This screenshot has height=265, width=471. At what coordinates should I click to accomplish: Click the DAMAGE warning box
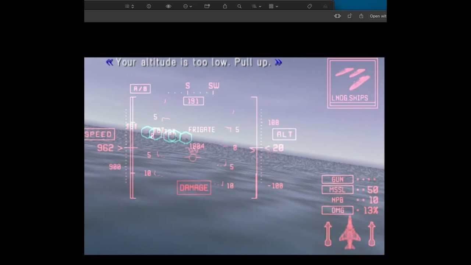point(194,188)
